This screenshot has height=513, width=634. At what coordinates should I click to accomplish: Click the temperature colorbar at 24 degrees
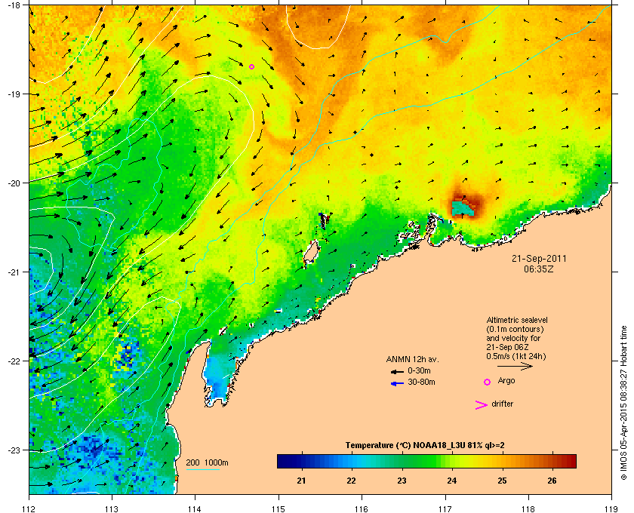[x=452, y=461]
